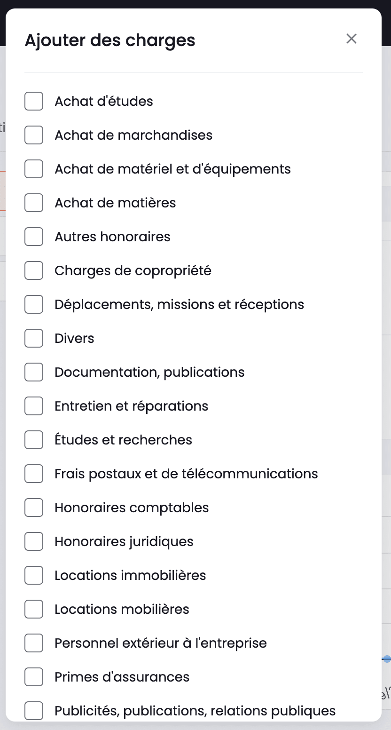Check the Divers checkbox
The image size is (391, 730).
pyautogui.click(x=34, y=338)
